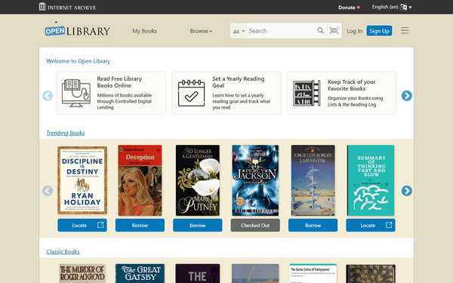
Task: Open Summary of Thinking Fast and Slow cover
Action: point(371,180)
